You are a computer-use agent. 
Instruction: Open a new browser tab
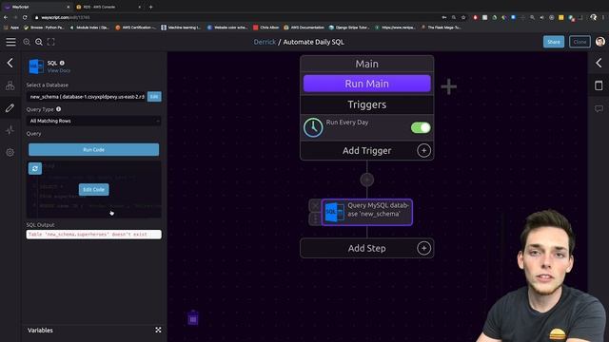tap(150, 7)
